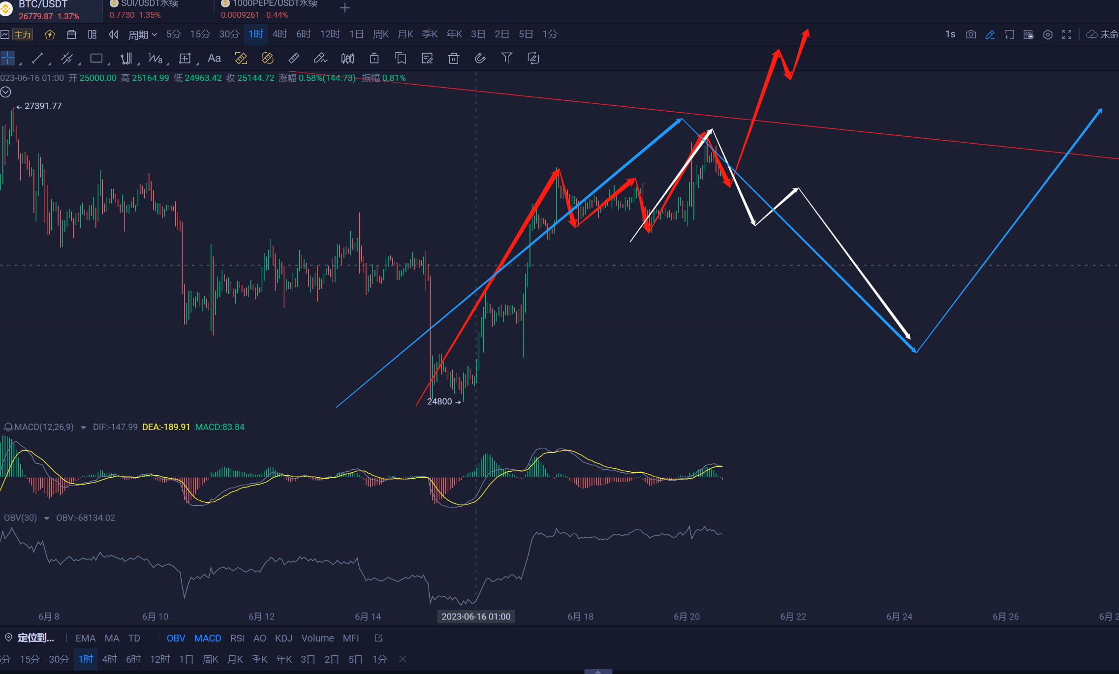Toggle the OBV sub-indicator off
Image resolution: width=1119 pixels, height=674 pixels.
tap(176, 638)
